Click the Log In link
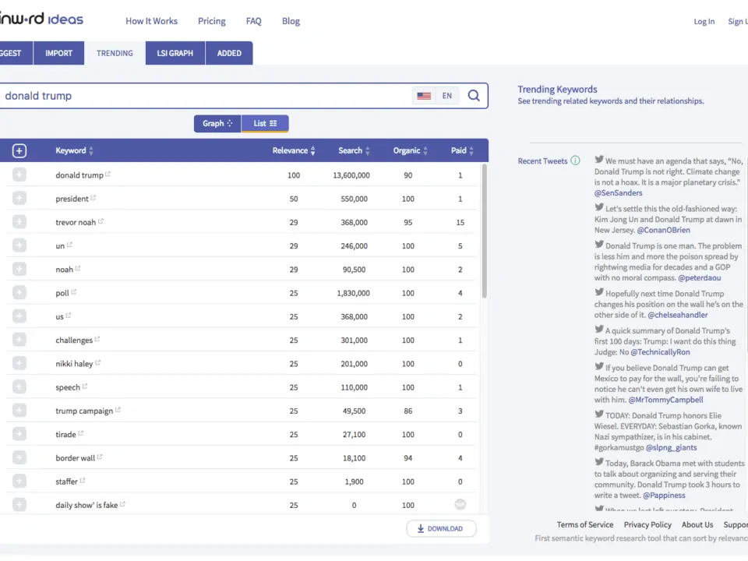 point(704,22)
